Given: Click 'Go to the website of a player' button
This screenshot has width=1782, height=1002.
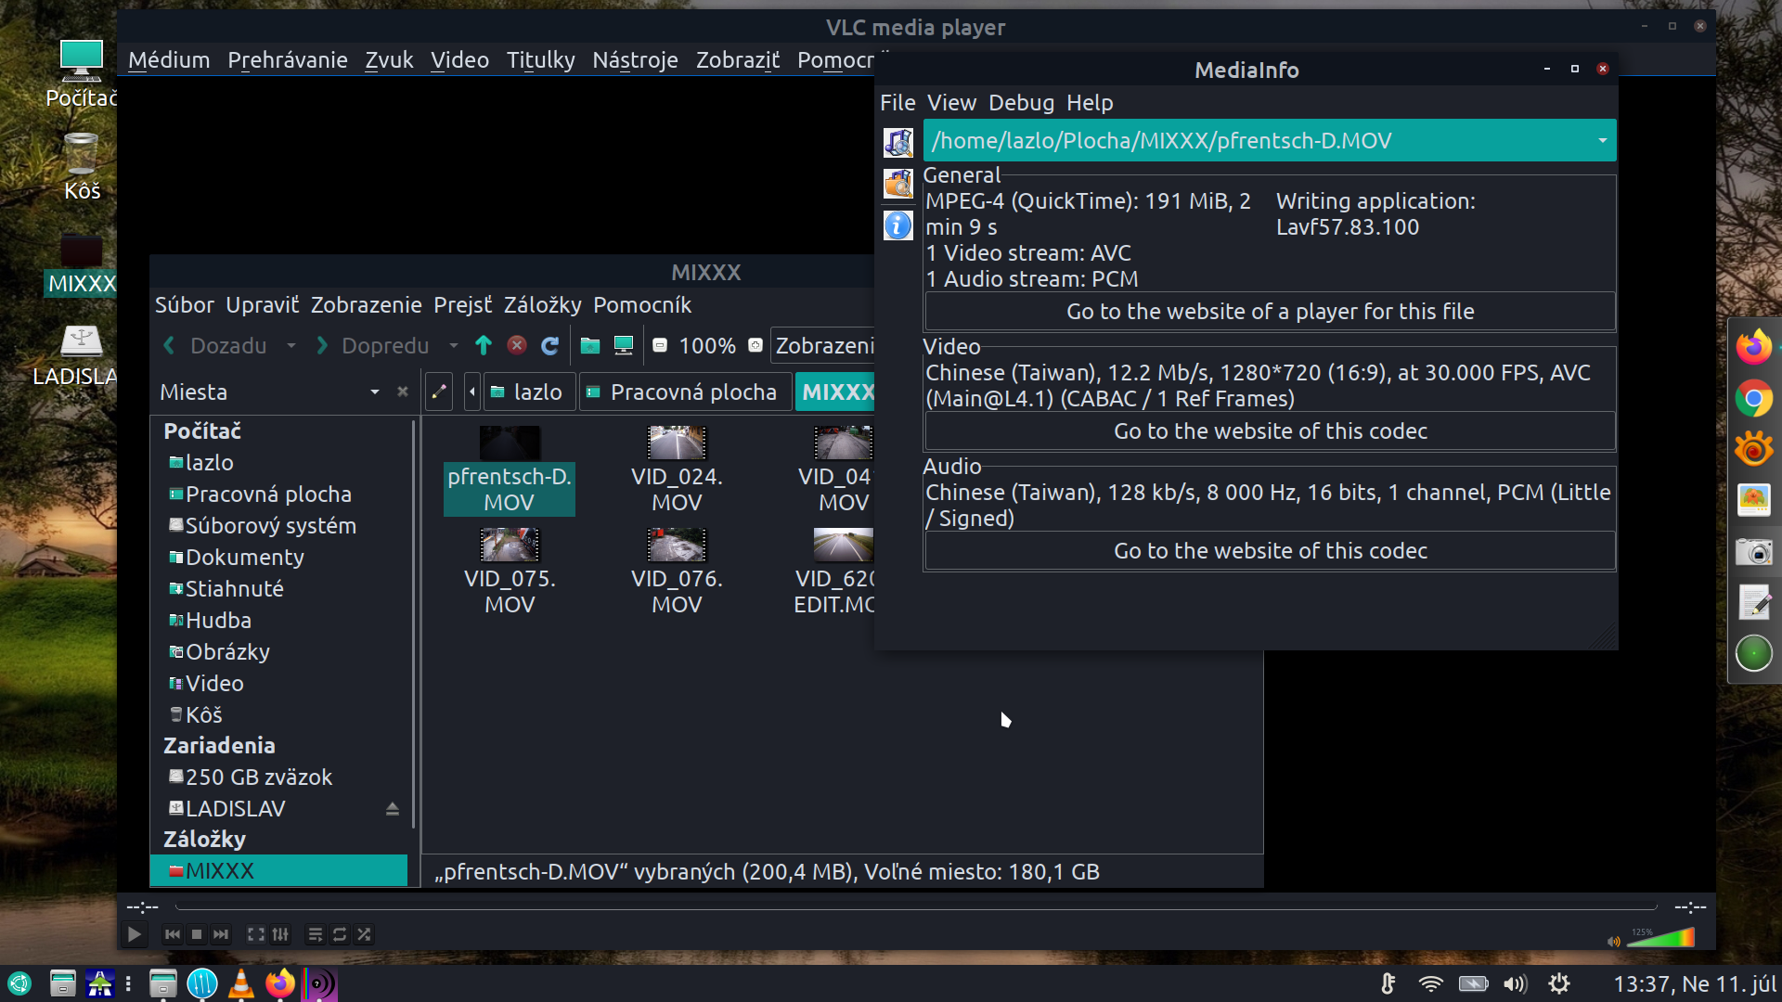Looking at the screenshot, I should click(1269, 312).
